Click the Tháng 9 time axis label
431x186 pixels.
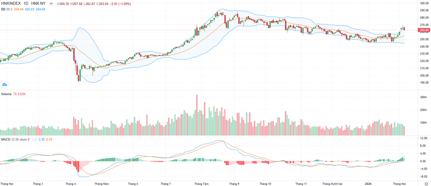coord(234,183)
